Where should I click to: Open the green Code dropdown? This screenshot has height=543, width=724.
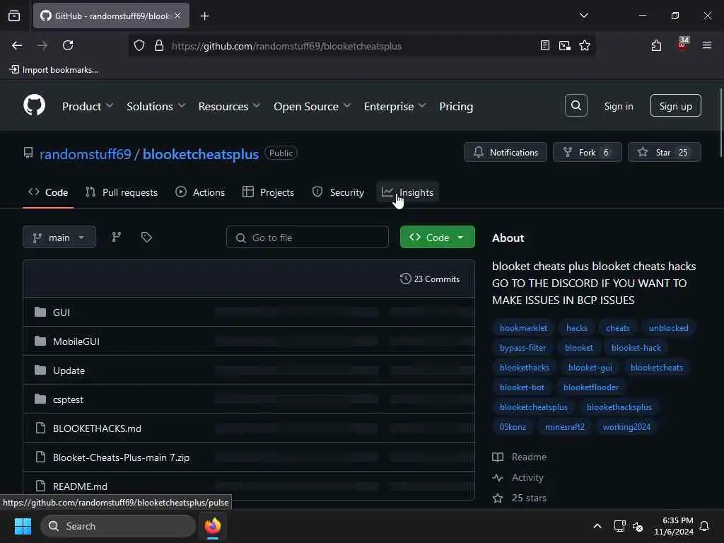pyautogui.click(x=437, y=237)
